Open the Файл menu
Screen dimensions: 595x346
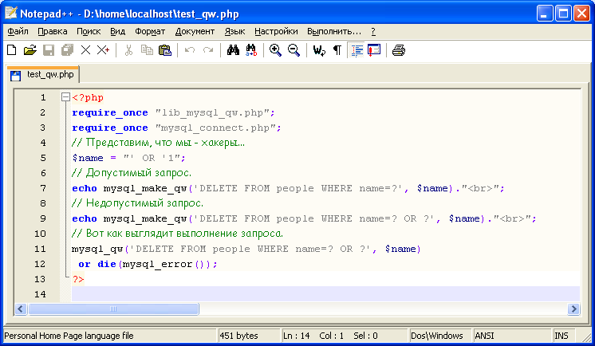click(18, 31)
